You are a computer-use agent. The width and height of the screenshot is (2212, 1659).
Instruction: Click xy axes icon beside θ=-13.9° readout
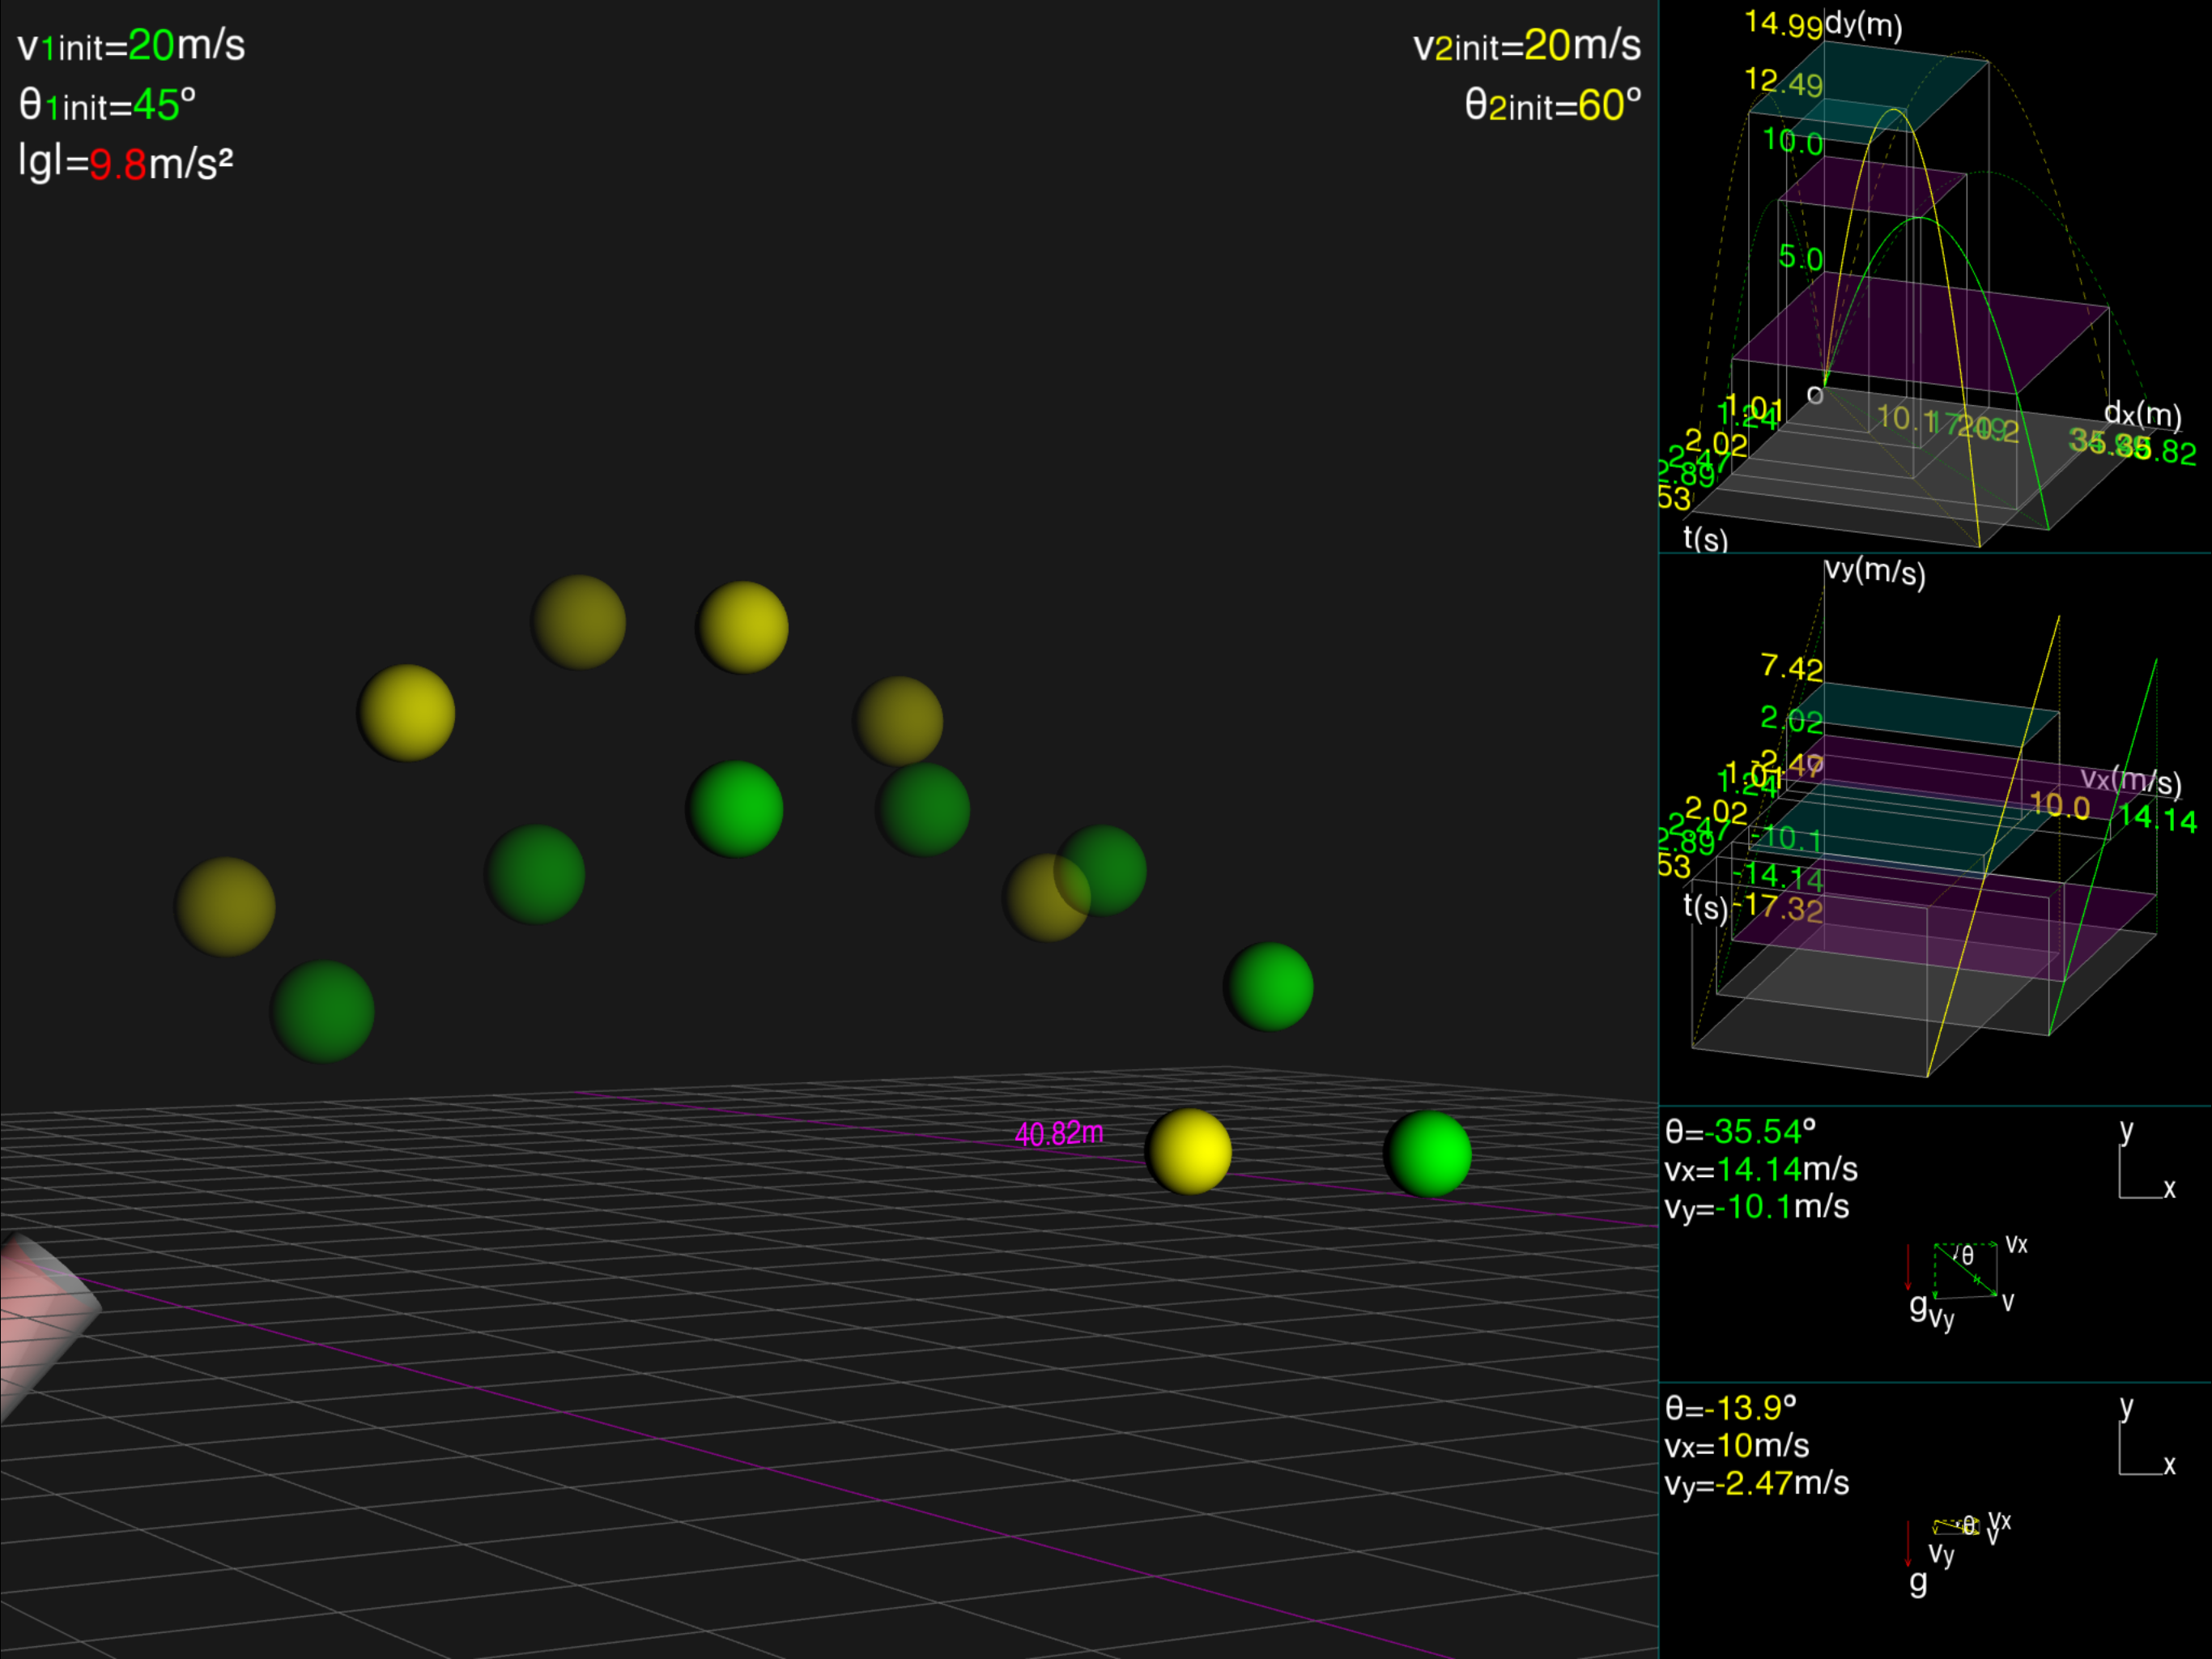tap(2144, 1439)
